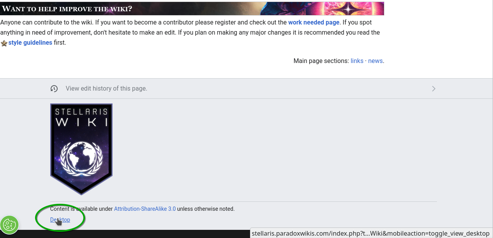Click the star icon beside style guidelines
The image size is (493, 238).
[4, 43]
